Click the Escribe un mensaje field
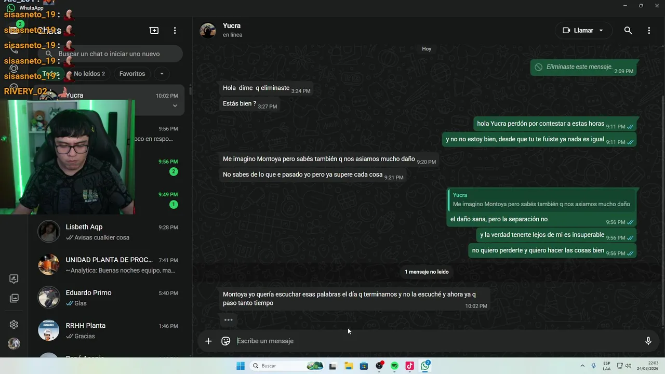 click(x=436, y=341)
